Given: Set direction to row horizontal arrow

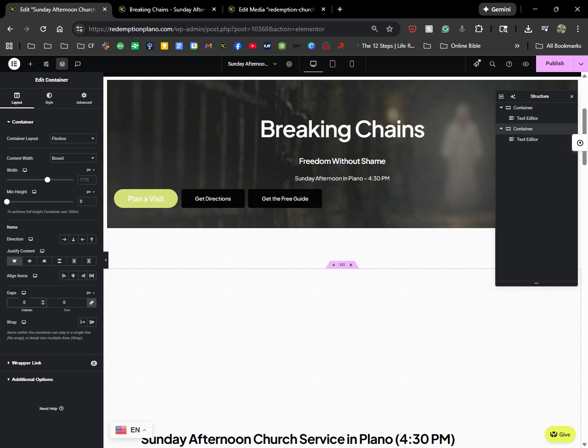Looking at the screenshot, I should click(x=64, y=239).
